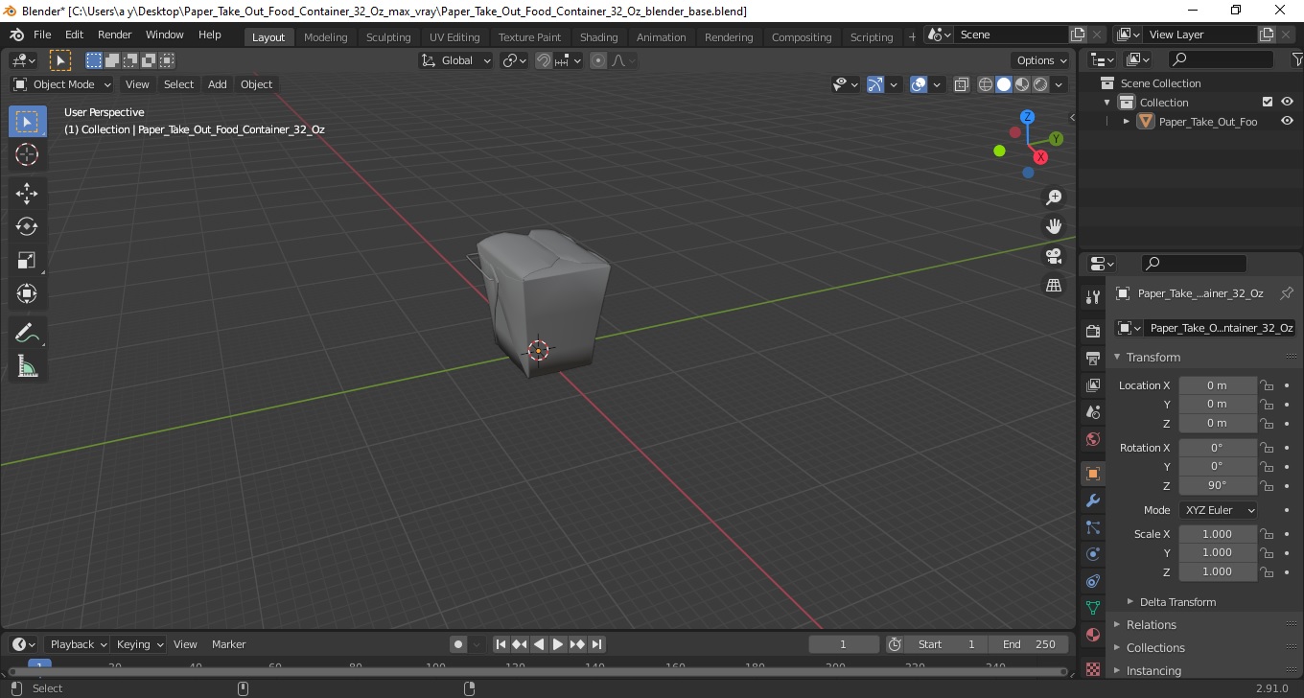Switch to the UV Editing workspace tab
Screen dimensions: 1304x698
click(454, 37)
